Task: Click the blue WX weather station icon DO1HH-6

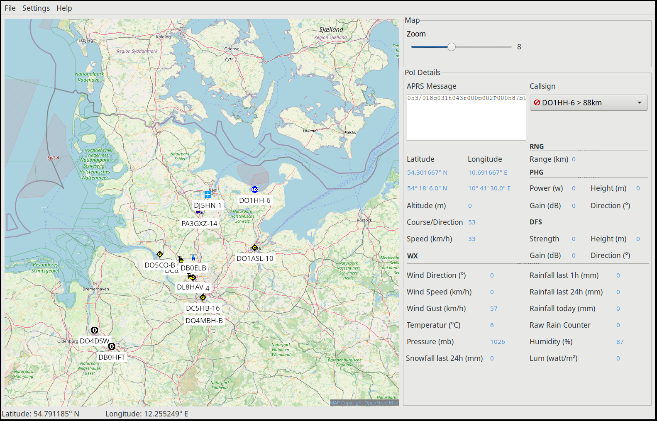Action: point(255,190)
